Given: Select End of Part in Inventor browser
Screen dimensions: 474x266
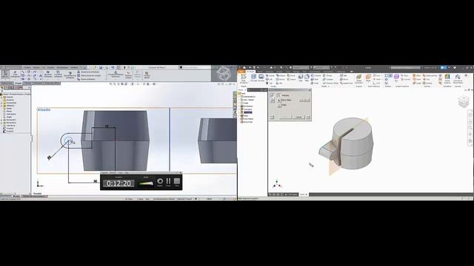Looking at the screenshot, I should (x=247, y=122).
